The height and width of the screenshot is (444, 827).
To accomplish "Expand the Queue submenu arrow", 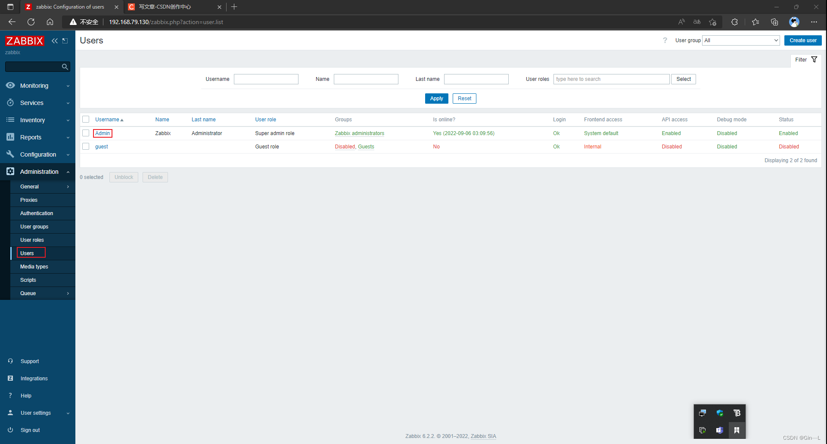I will 68,293.
